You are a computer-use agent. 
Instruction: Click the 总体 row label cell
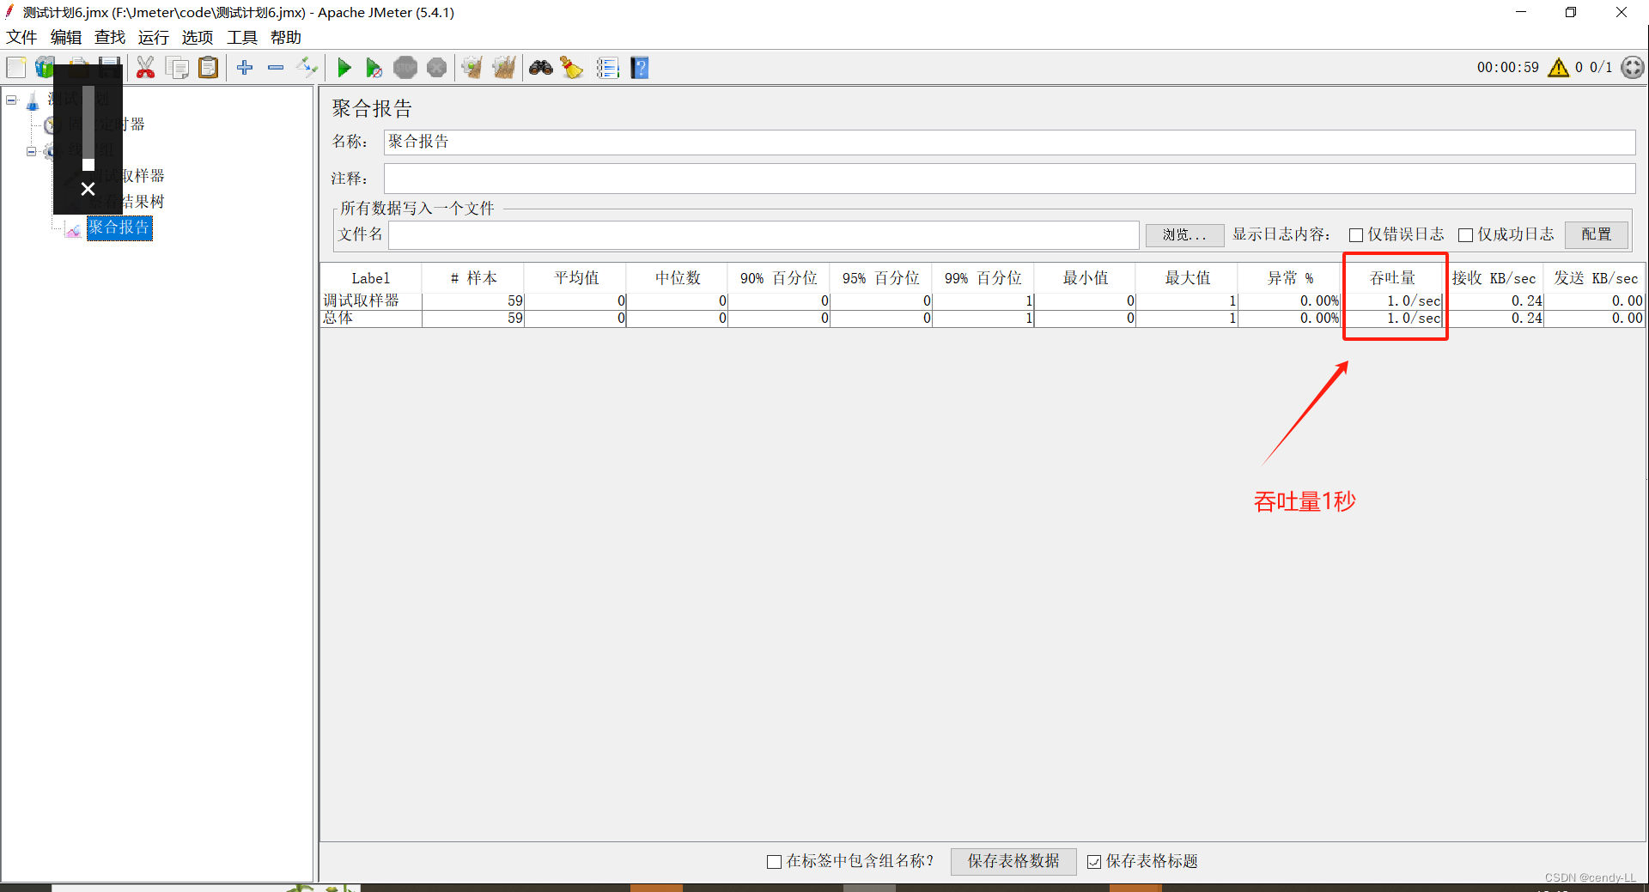371,318
